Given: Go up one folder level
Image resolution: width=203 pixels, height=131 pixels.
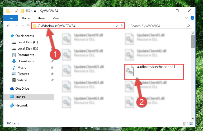Looking at the screenshot, I should (x=28, y=26).
